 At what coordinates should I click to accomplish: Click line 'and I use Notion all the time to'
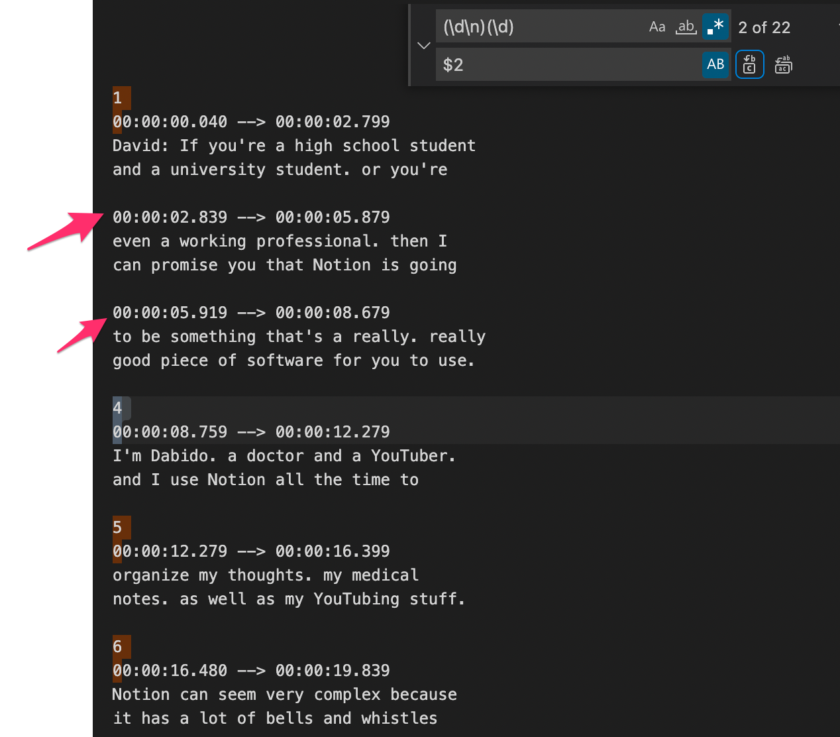coord(266,480)
